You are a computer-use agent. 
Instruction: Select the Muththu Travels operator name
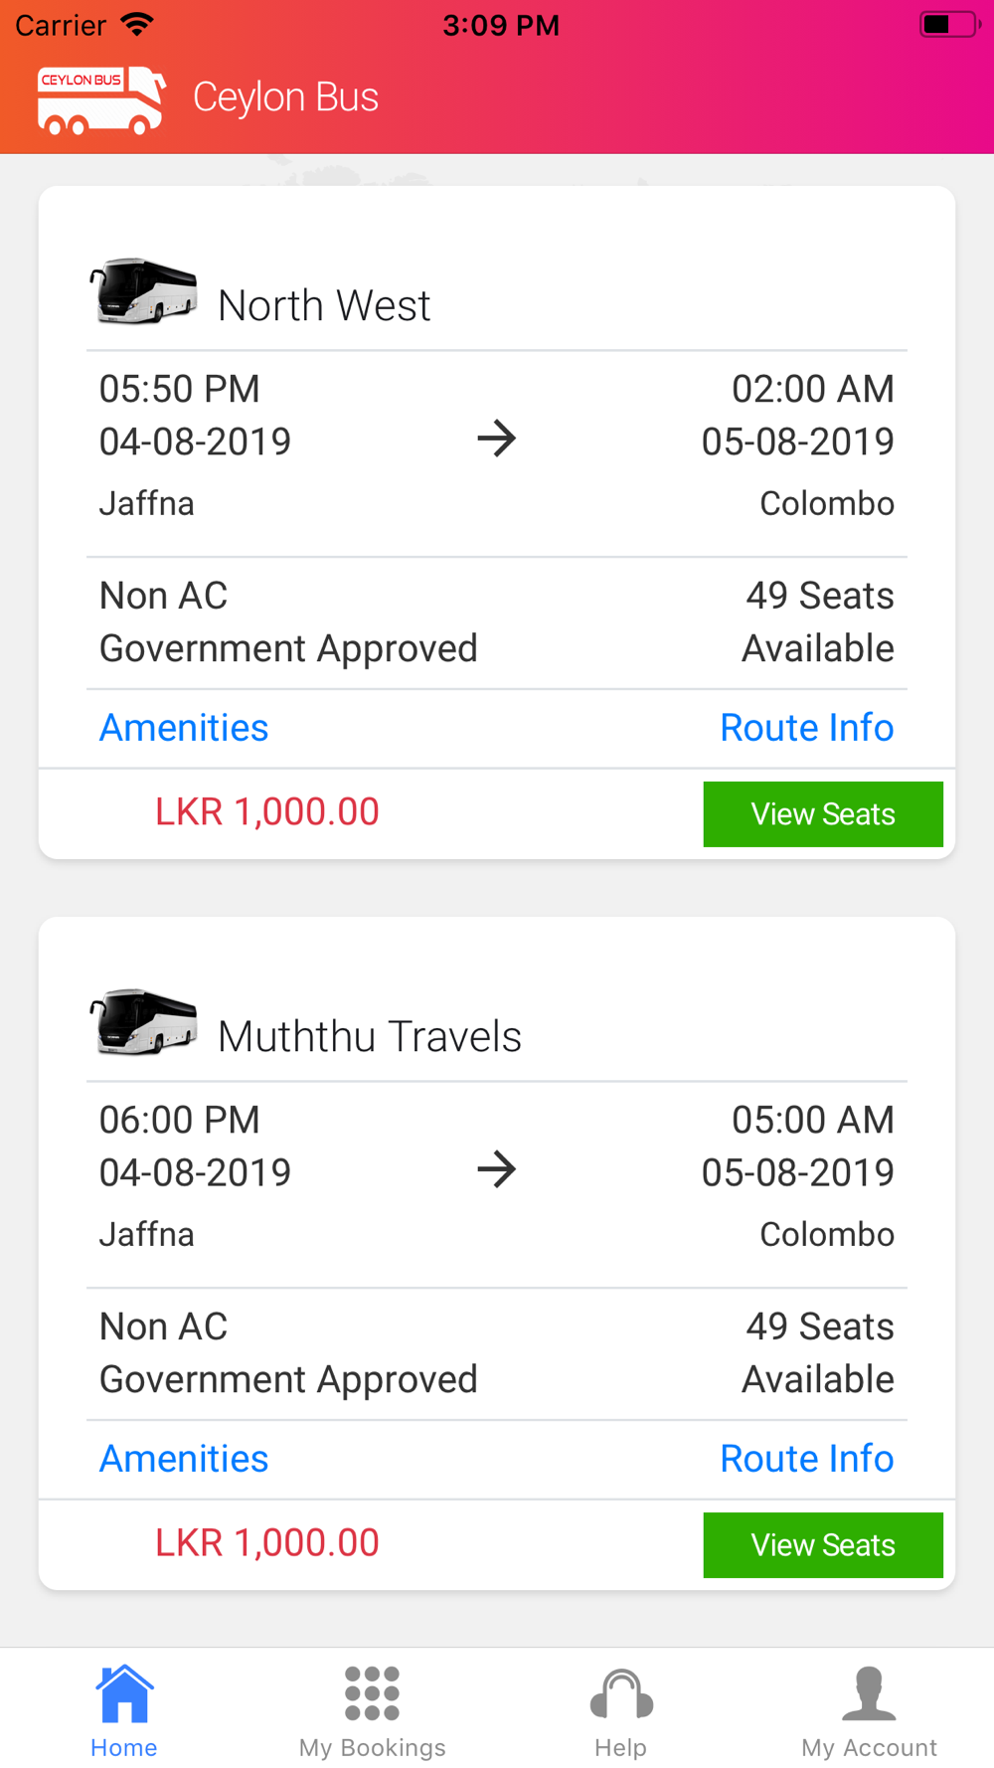pos(370,1036)
